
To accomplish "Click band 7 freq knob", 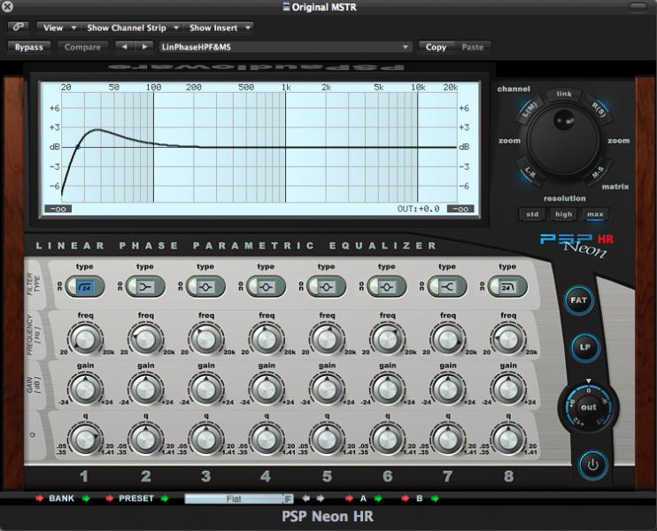I will pos(447,339).
